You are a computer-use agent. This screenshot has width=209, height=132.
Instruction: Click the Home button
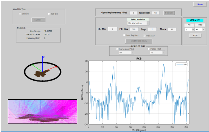[200, 4]
